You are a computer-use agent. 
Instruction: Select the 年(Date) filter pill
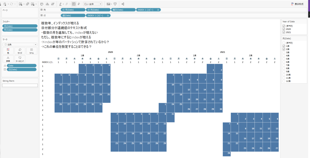pos(20,30)
